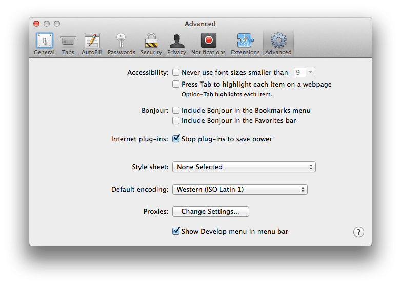401x286 pixels.
Task: Click the Advanced gear icon
Action: (278, 41)
